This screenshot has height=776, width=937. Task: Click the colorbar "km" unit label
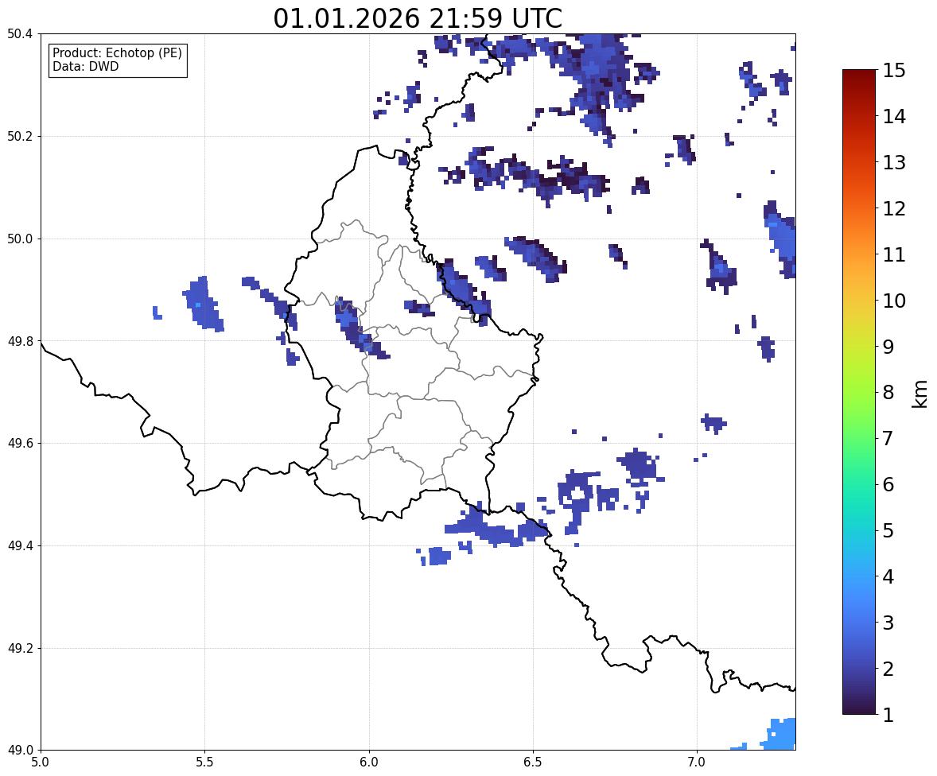click(920, 394)
